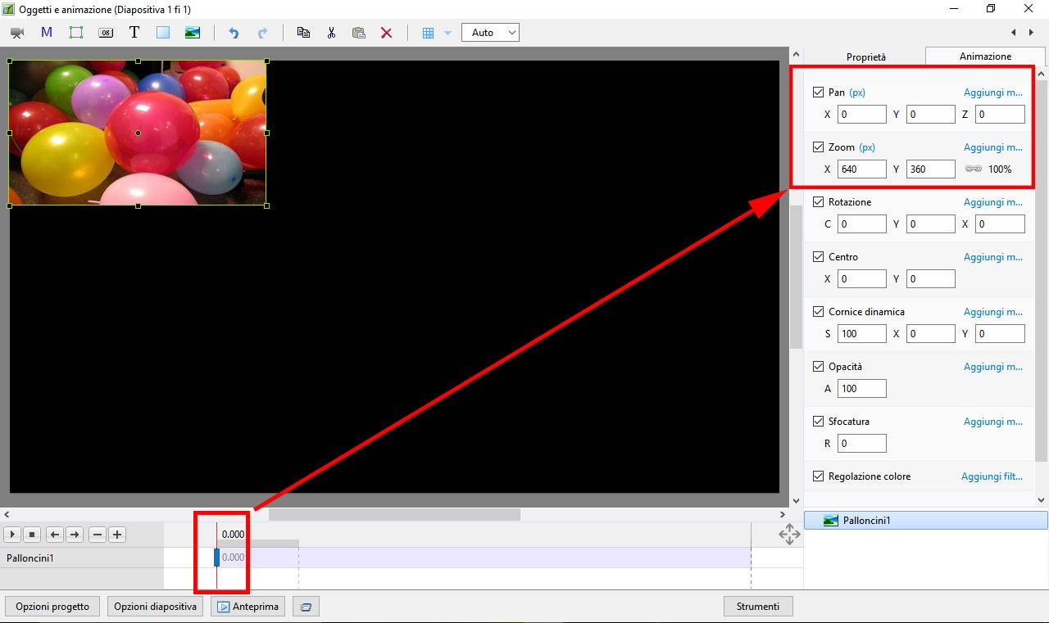Insert a text object with T icon

click(x=134, y=33)
